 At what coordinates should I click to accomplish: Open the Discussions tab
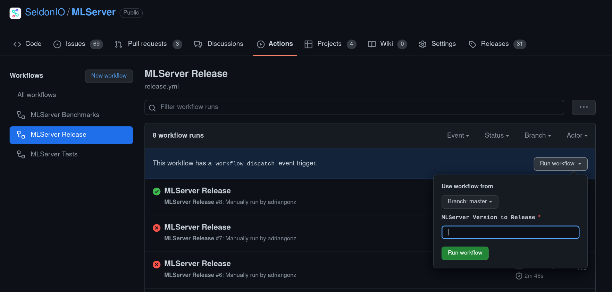[218, 44]
